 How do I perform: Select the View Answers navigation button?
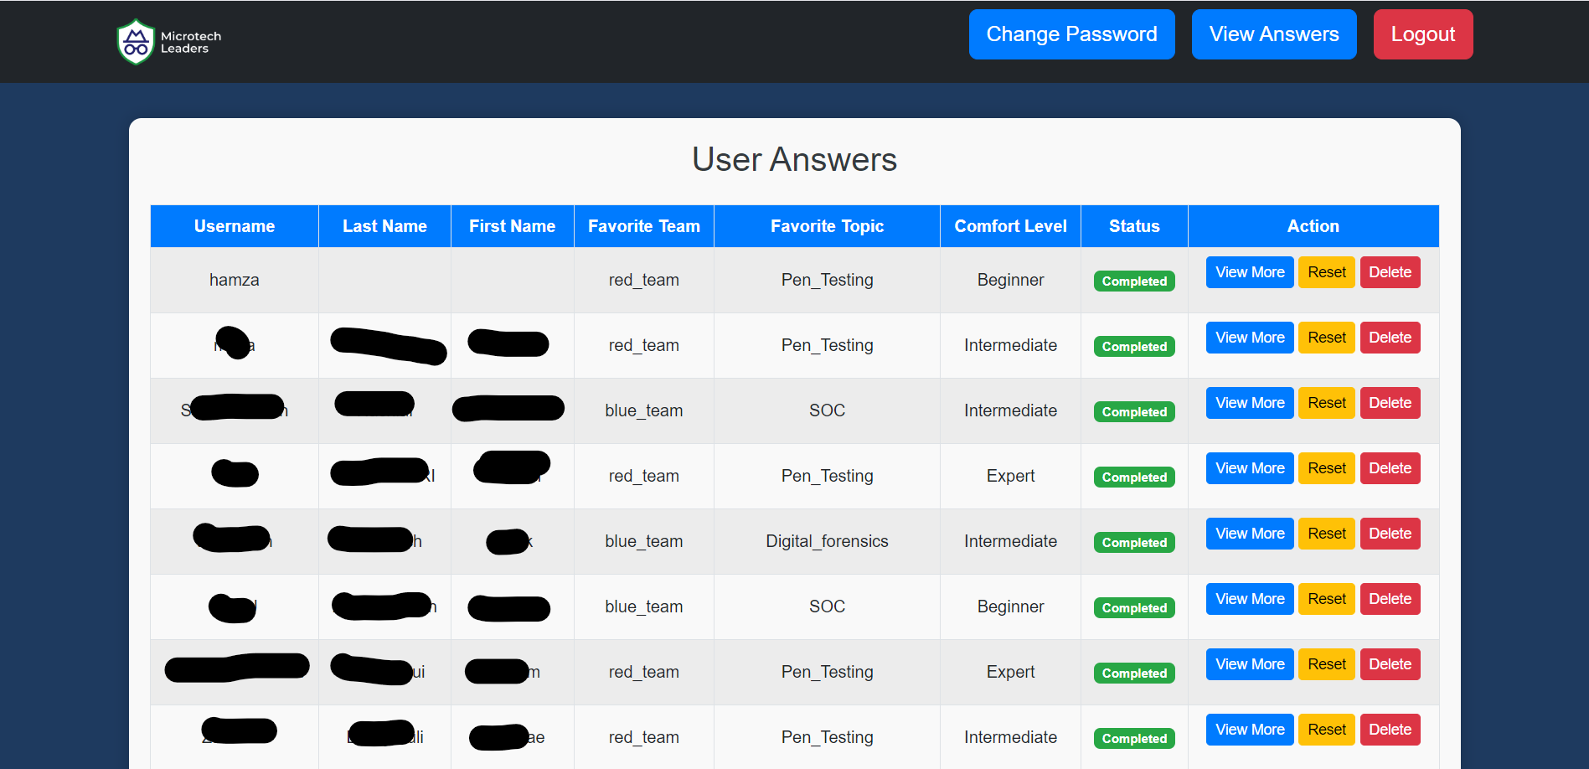[x=1273, y=34]
